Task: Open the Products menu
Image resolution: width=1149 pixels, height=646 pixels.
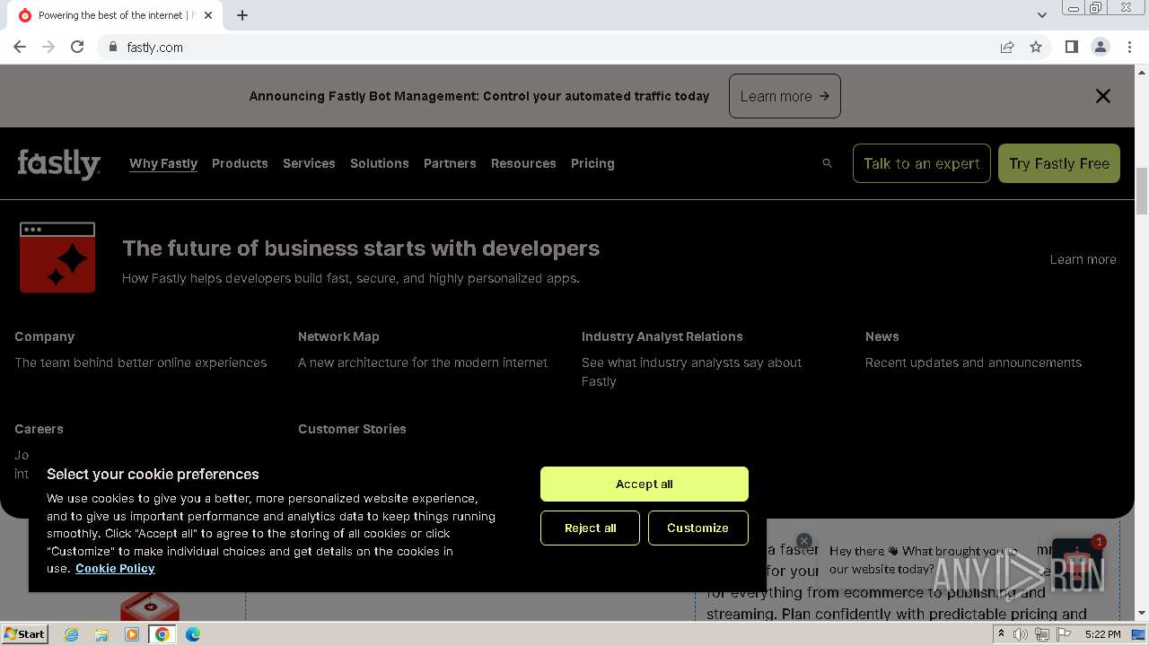Action: point(240,163)
